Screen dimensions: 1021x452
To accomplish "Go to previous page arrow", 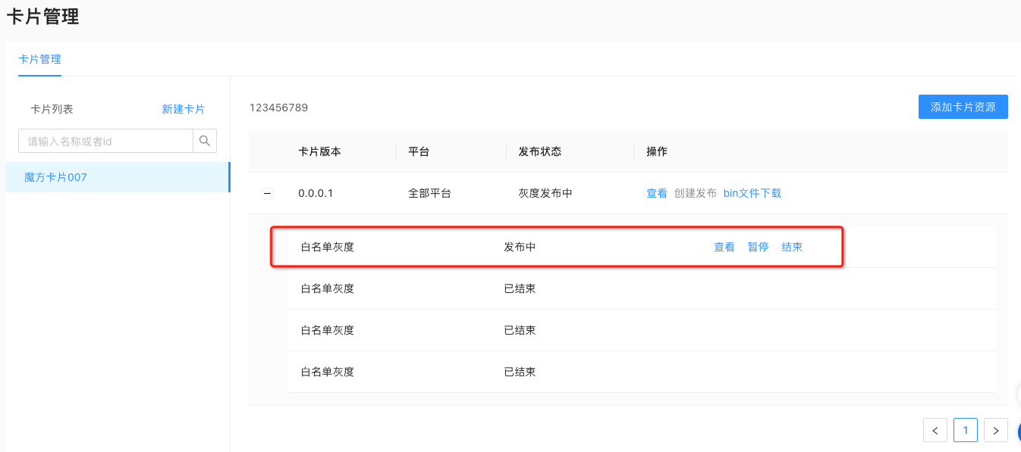I will pyautogui.click(x=935, y=430).
